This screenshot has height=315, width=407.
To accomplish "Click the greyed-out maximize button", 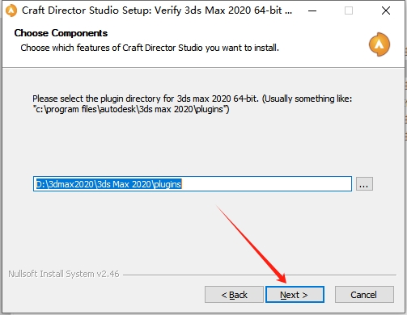I will [349, 10].
